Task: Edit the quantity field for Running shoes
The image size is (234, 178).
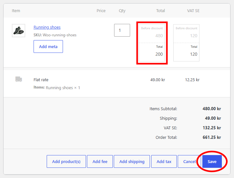Action: [122, 30]
